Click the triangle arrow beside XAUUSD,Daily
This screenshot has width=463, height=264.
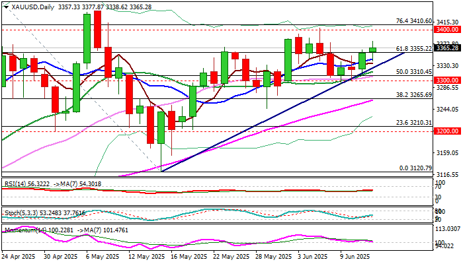click(6, 7)
